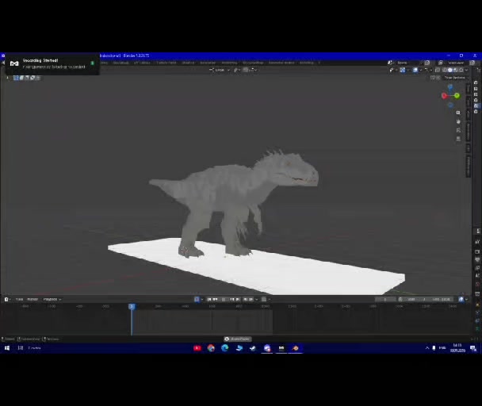The width and height of the screenshot is (482, 406).
Task: Open the View Layer selector dropdown
Action: tap(441, 63)
